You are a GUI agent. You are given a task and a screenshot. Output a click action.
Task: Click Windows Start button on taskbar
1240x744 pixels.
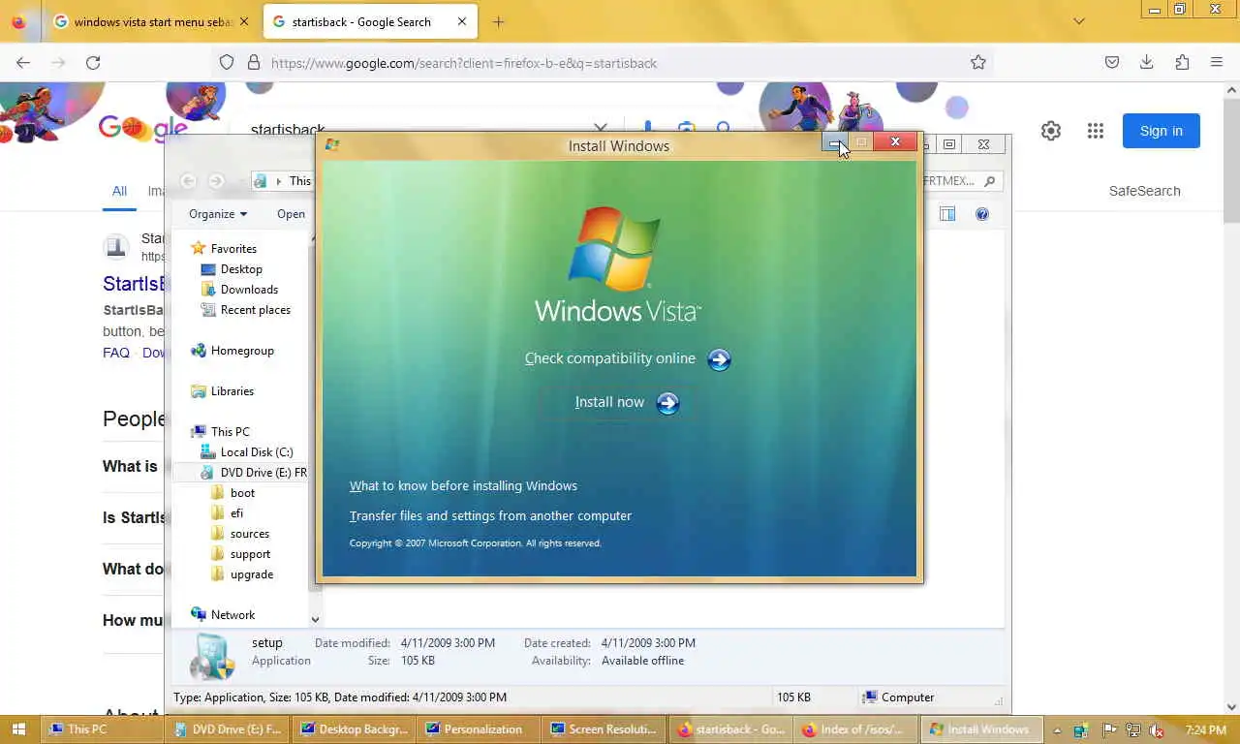tap(17, 729)
